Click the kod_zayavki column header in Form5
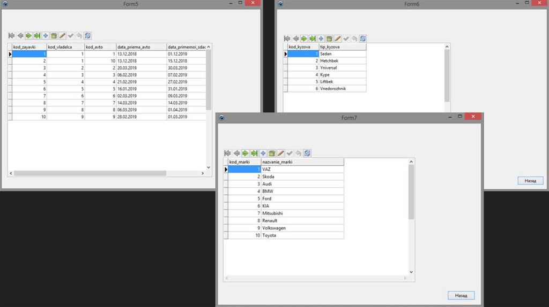 click(x=29, y=47)
